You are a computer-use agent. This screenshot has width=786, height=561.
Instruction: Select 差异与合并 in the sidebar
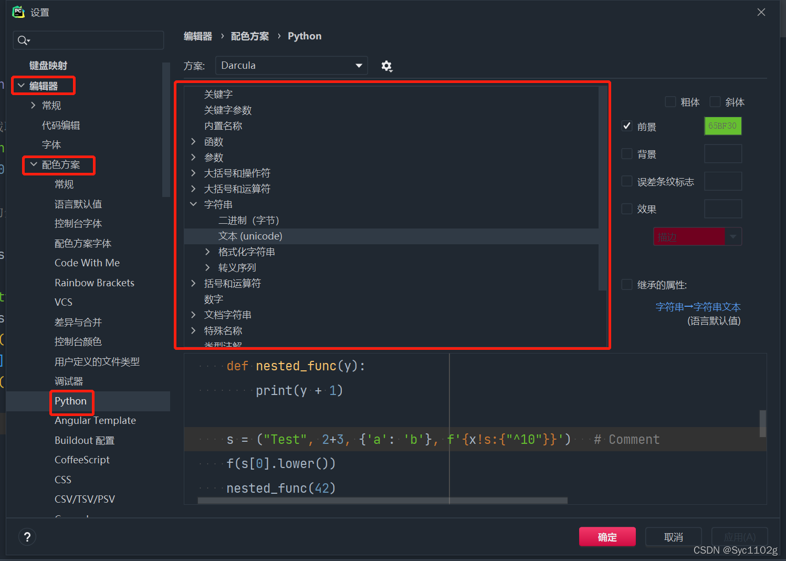point(78,322)
